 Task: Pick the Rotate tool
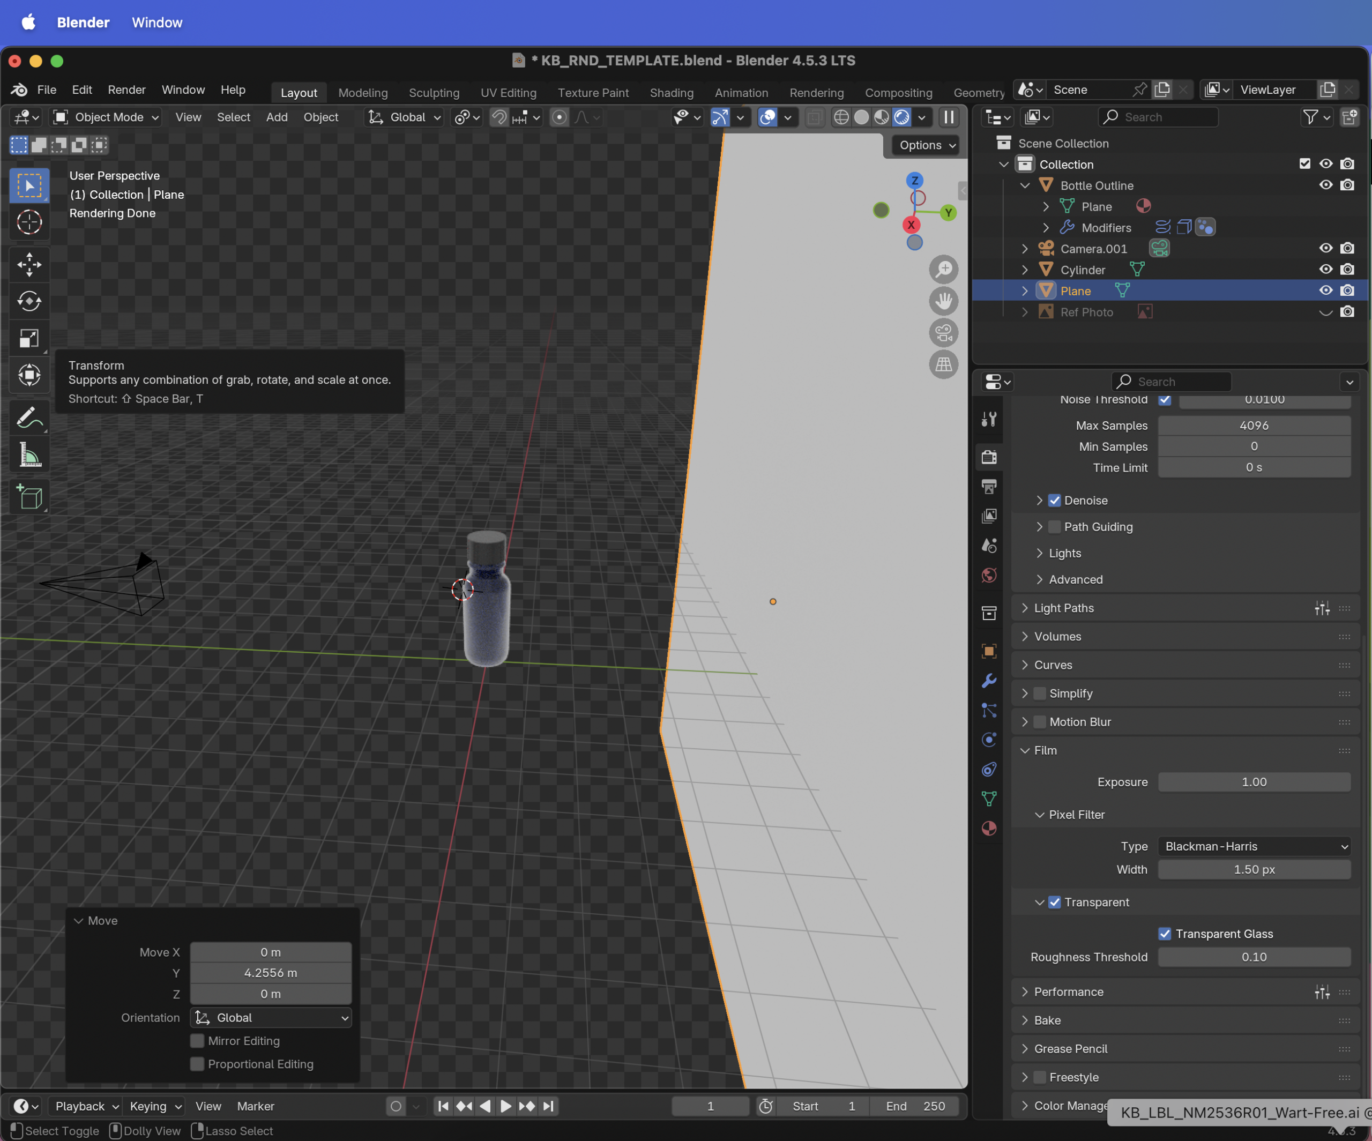pos(29,301)
